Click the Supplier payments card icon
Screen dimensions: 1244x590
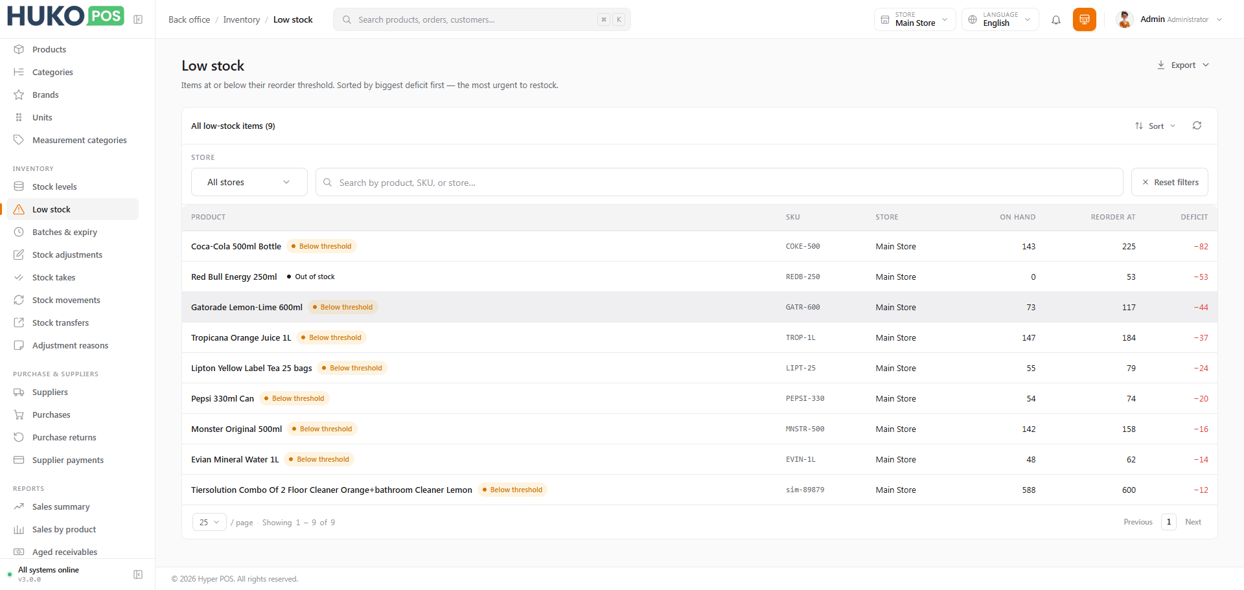coord(19,460)
